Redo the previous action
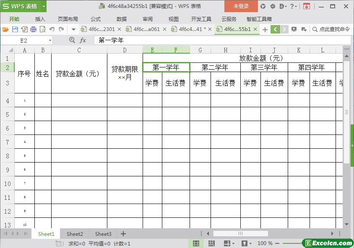The width and height of the screenshot is (354, 248). [61, 29]
